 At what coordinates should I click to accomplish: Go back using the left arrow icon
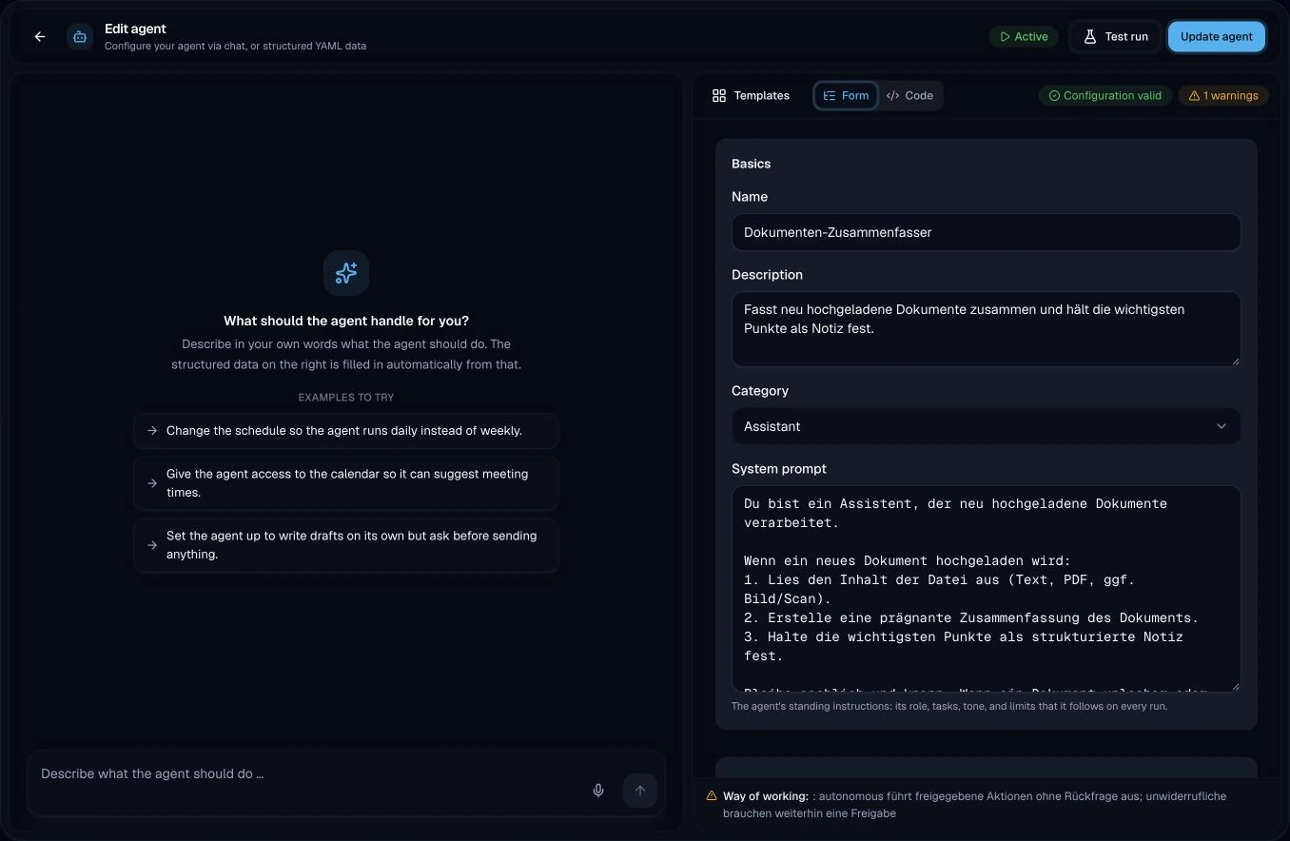pyautogui.click(x=40, y=37)
